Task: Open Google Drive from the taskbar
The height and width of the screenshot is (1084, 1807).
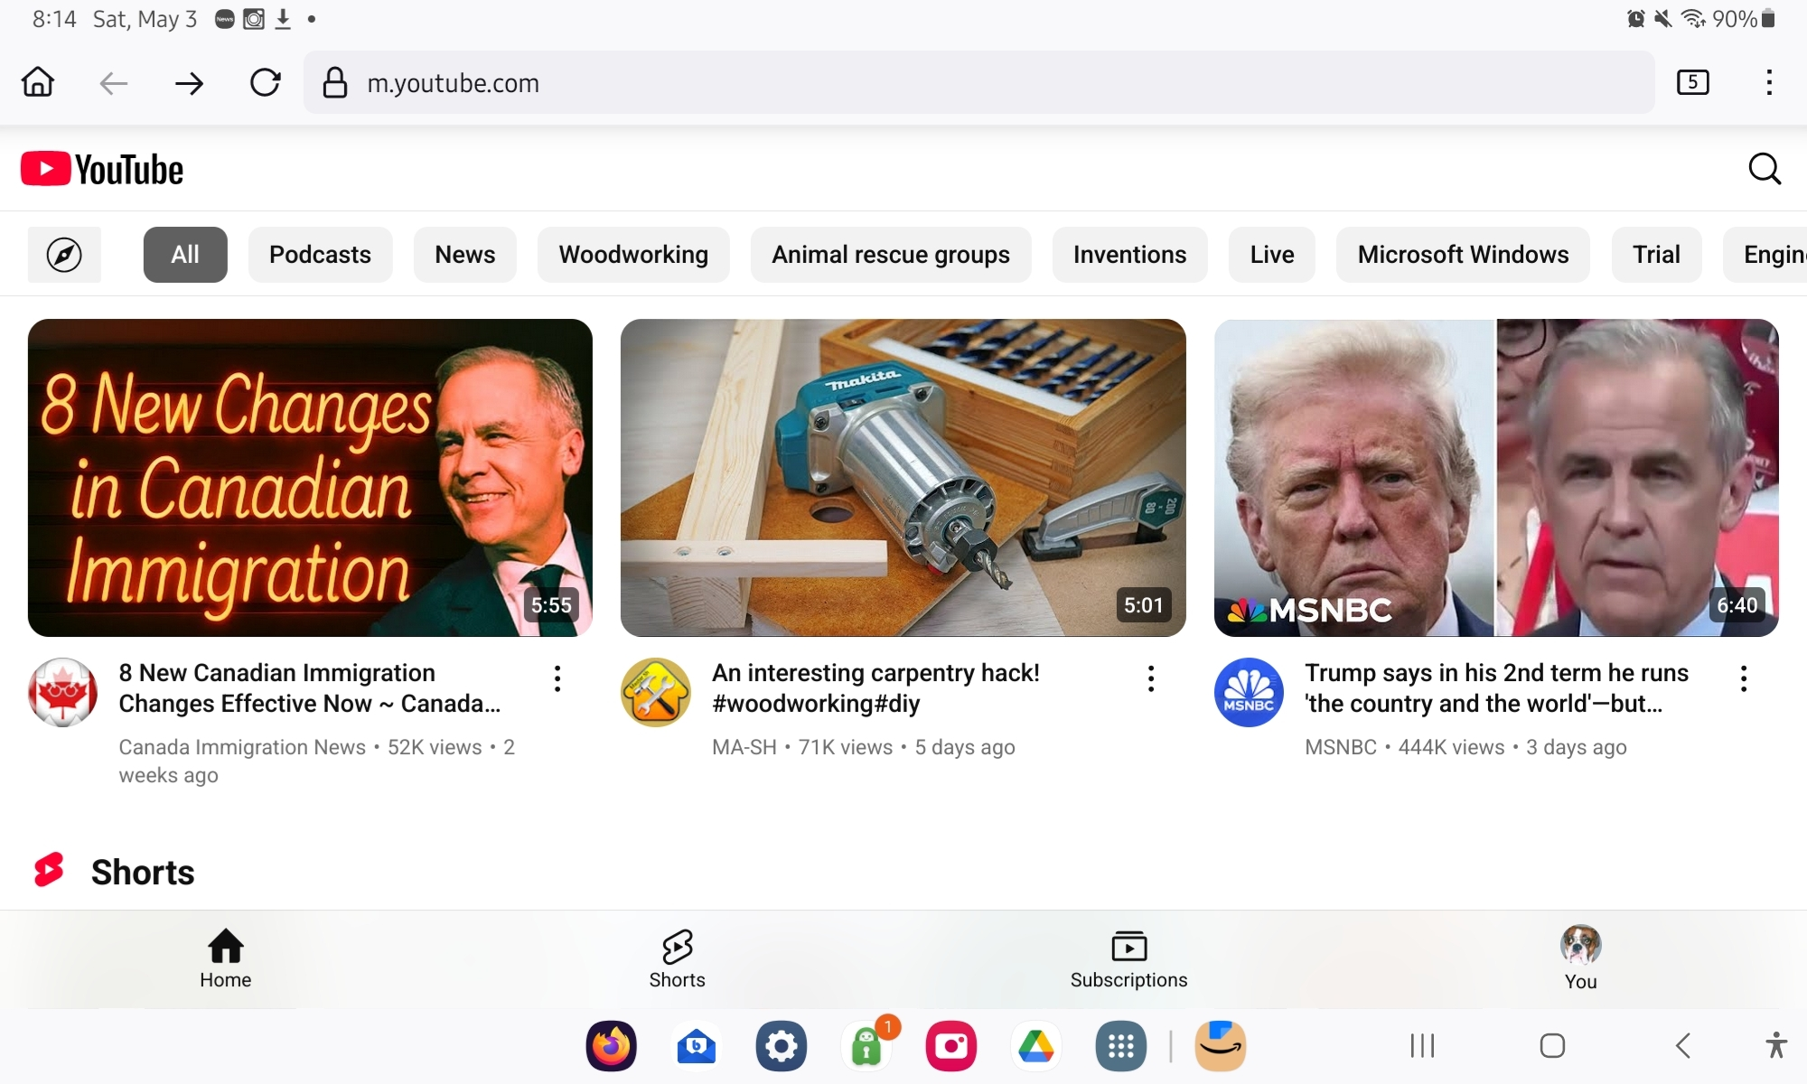Action: [1036, 1046]
